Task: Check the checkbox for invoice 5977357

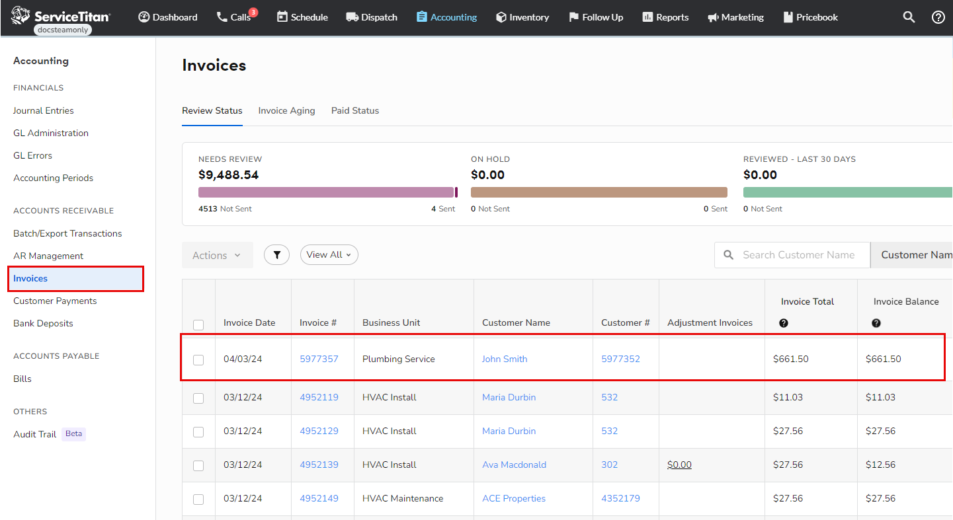Action: [198, 358]
